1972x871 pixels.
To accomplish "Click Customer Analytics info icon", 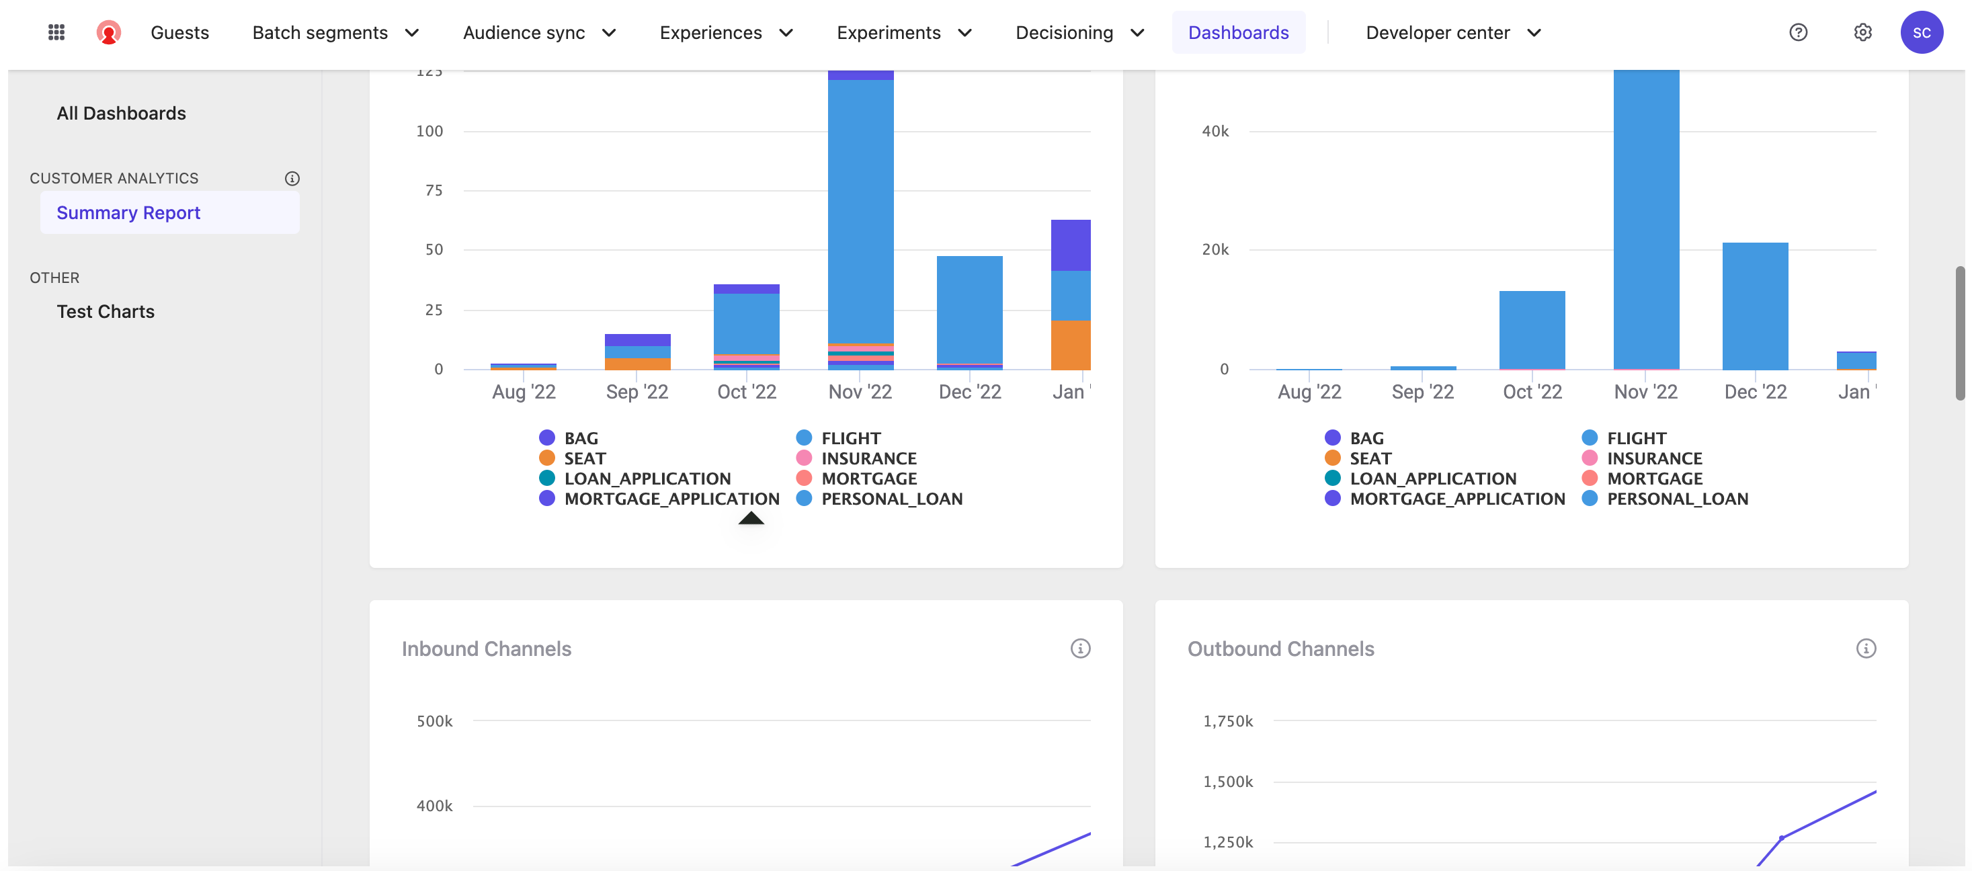I will (292, 178).
